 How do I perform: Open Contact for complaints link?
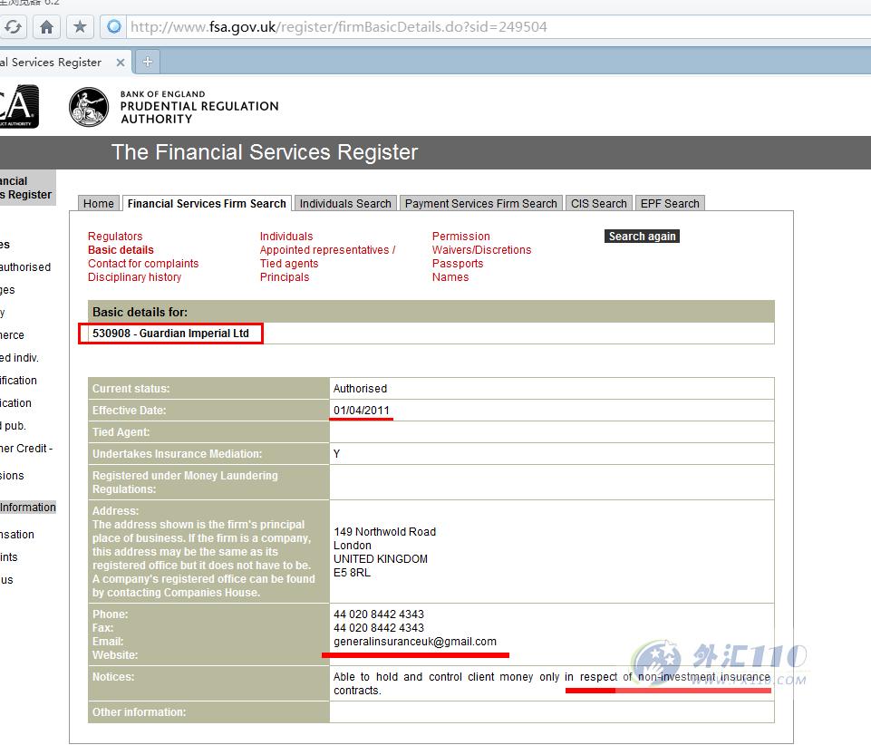pyautogui.click(x=143, y=264)
